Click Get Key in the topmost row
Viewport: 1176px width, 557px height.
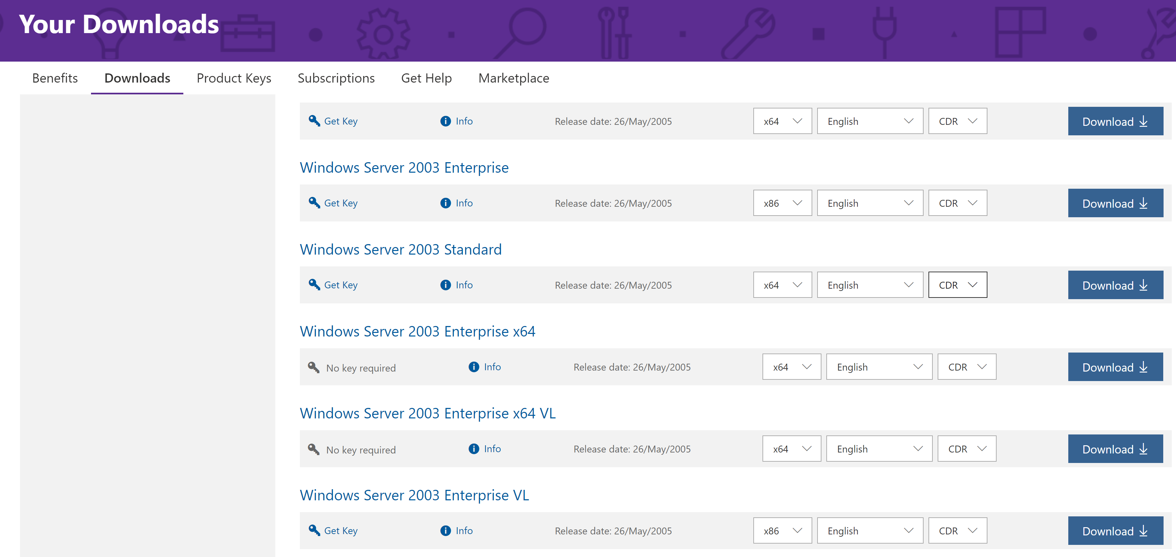[x=340, y=121]
